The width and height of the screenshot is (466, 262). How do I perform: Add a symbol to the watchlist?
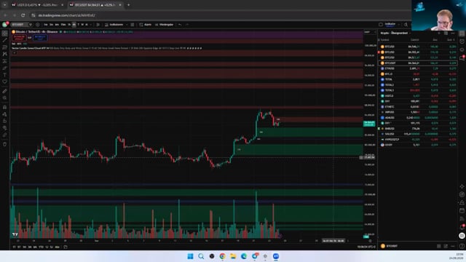coord(439,33)
